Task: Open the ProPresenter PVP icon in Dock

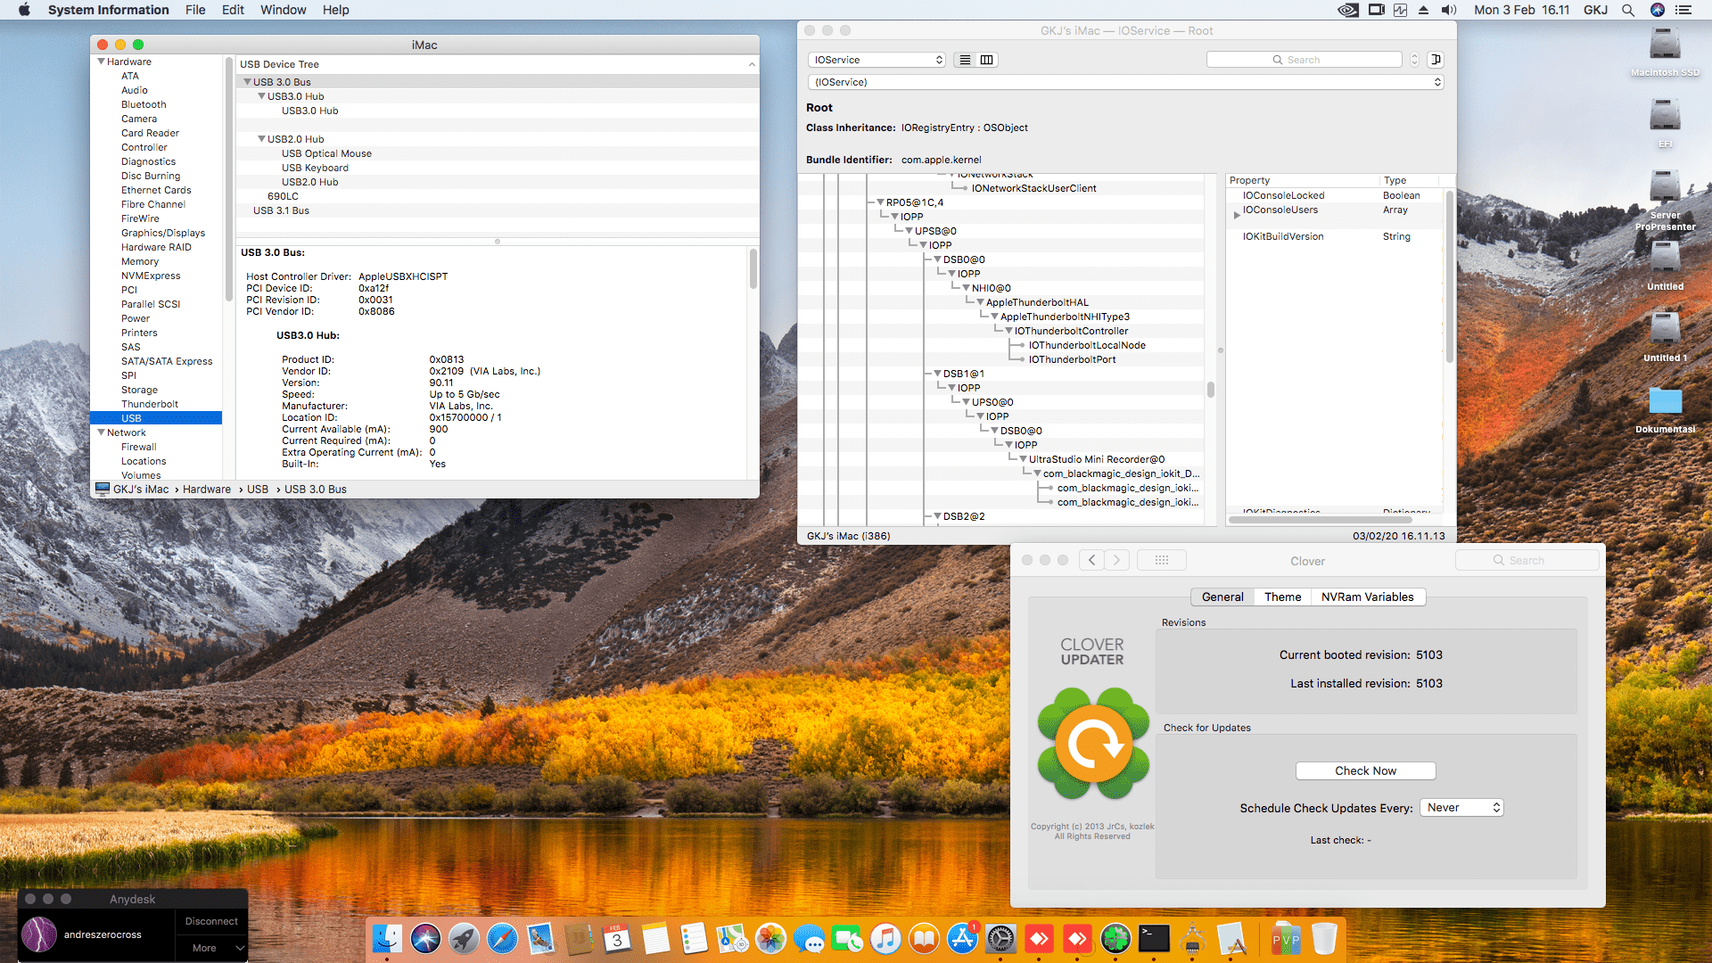Action: coord(1286,939)
